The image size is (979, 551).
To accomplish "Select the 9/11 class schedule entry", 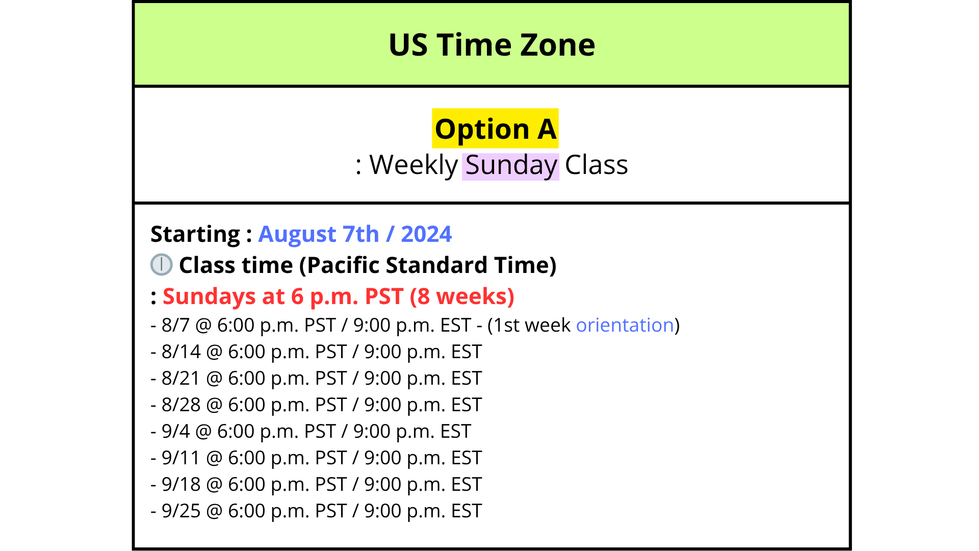I will click(316, 458).
